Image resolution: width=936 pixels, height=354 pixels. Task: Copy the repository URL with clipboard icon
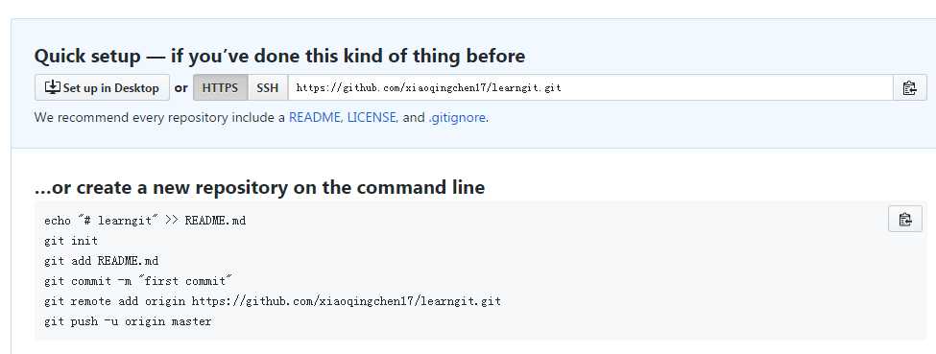coord(909,87)
